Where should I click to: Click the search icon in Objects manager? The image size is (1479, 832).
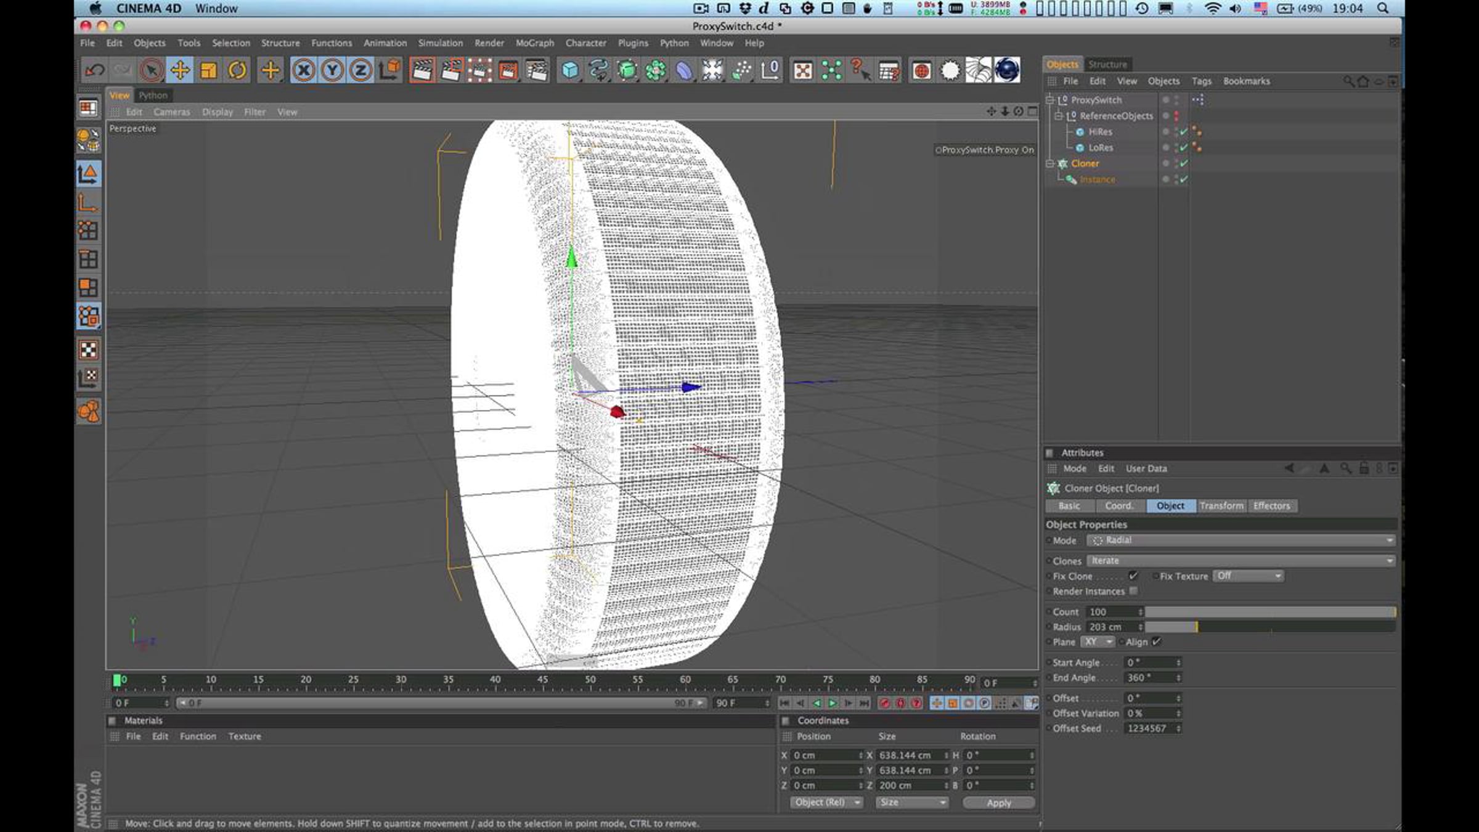1349,81
